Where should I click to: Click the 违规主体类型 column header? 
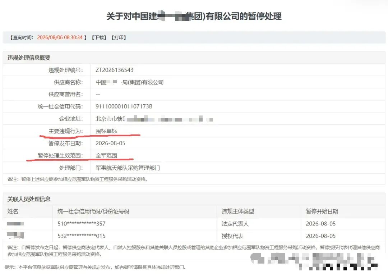[238, 211]
